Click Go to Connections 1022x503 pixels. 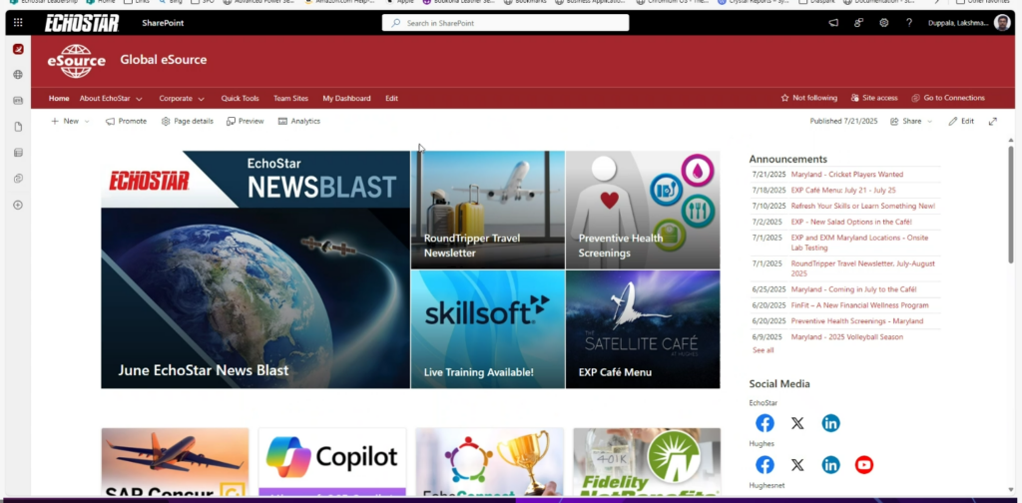click(x=948, y=98)
